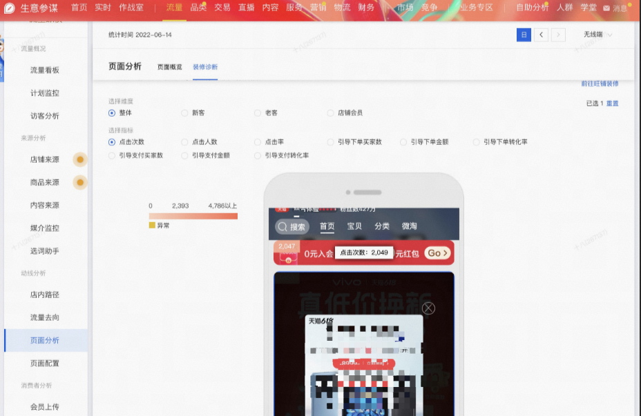Screen dimensions: 641x416
Task: Select 引导支付买家数 metric radio
Action: coord(112,155)
